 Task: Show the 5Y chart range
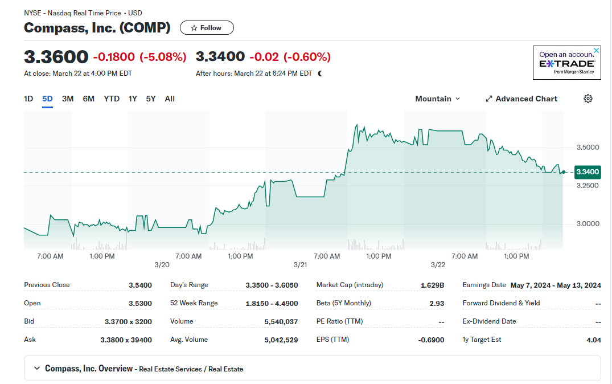[151, 99]
